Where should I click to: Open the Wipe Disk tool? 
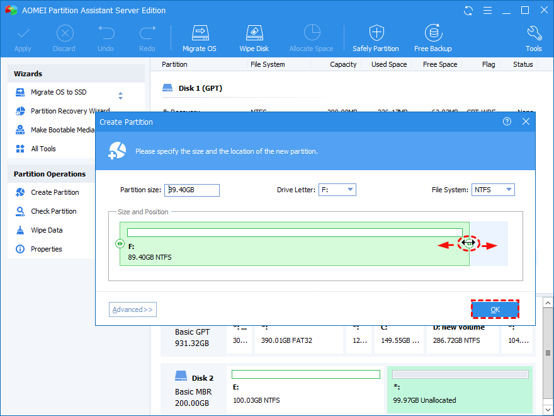(254, 38)
